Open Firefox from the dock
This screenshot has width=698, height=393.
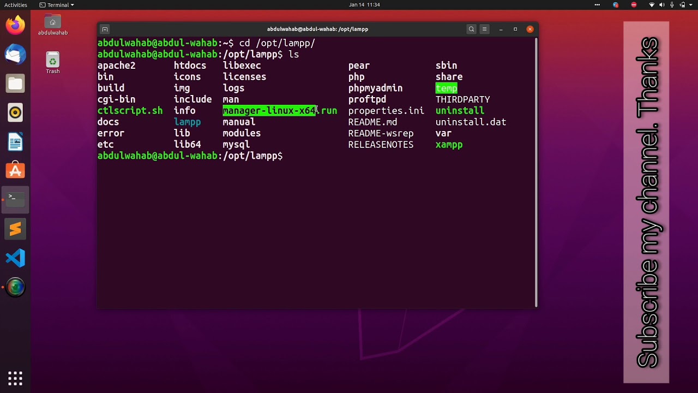[15, 25]
